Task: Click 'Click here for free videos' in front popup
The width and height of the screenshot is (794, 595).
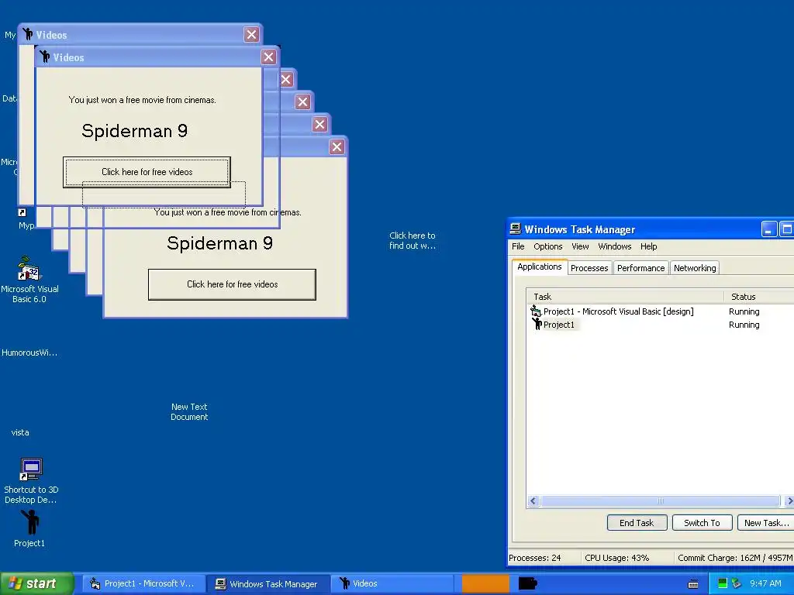Action: pos(147,172)
